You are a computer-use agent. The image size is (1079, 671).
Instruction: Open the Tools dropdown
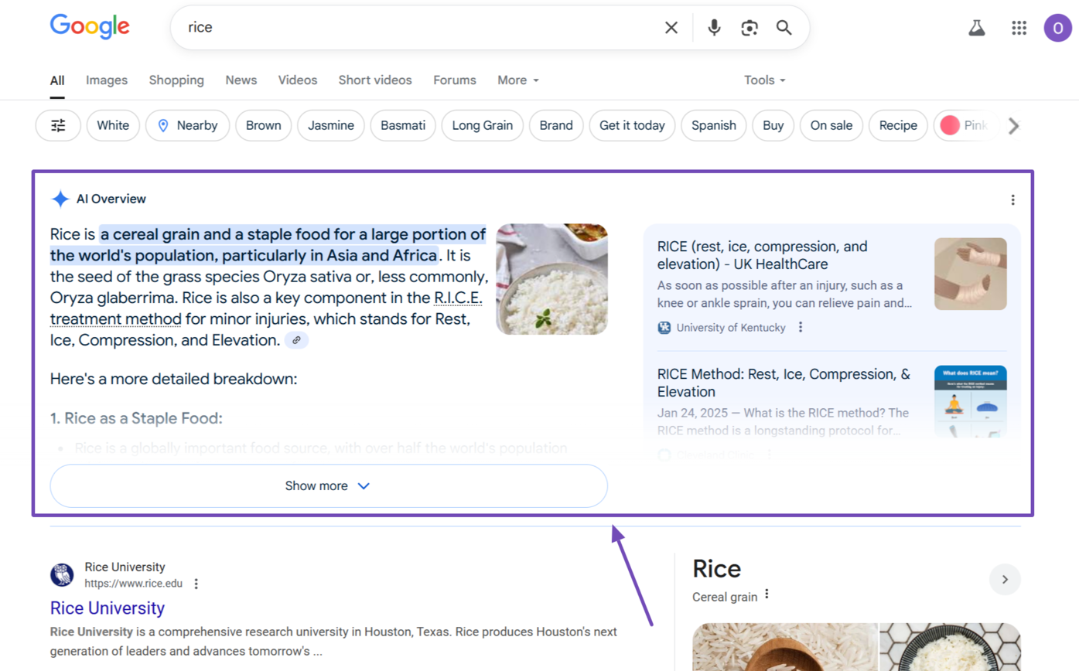click(x=765, y=80)
